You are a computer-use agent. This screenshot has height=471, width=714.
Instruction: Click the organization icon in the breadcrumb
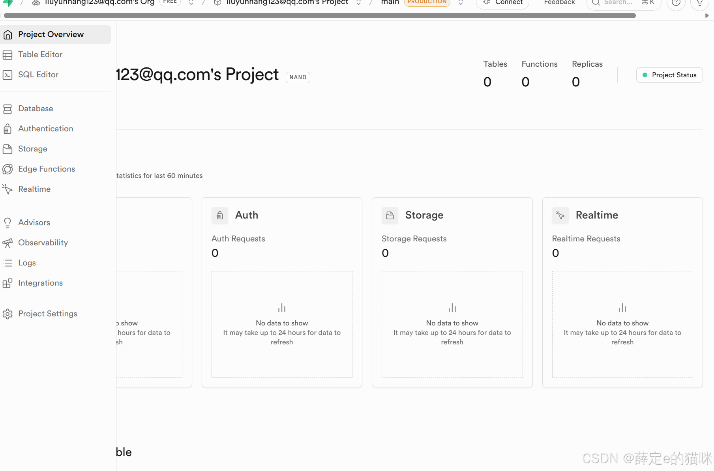pyautogui.click(x=36, y=2)
